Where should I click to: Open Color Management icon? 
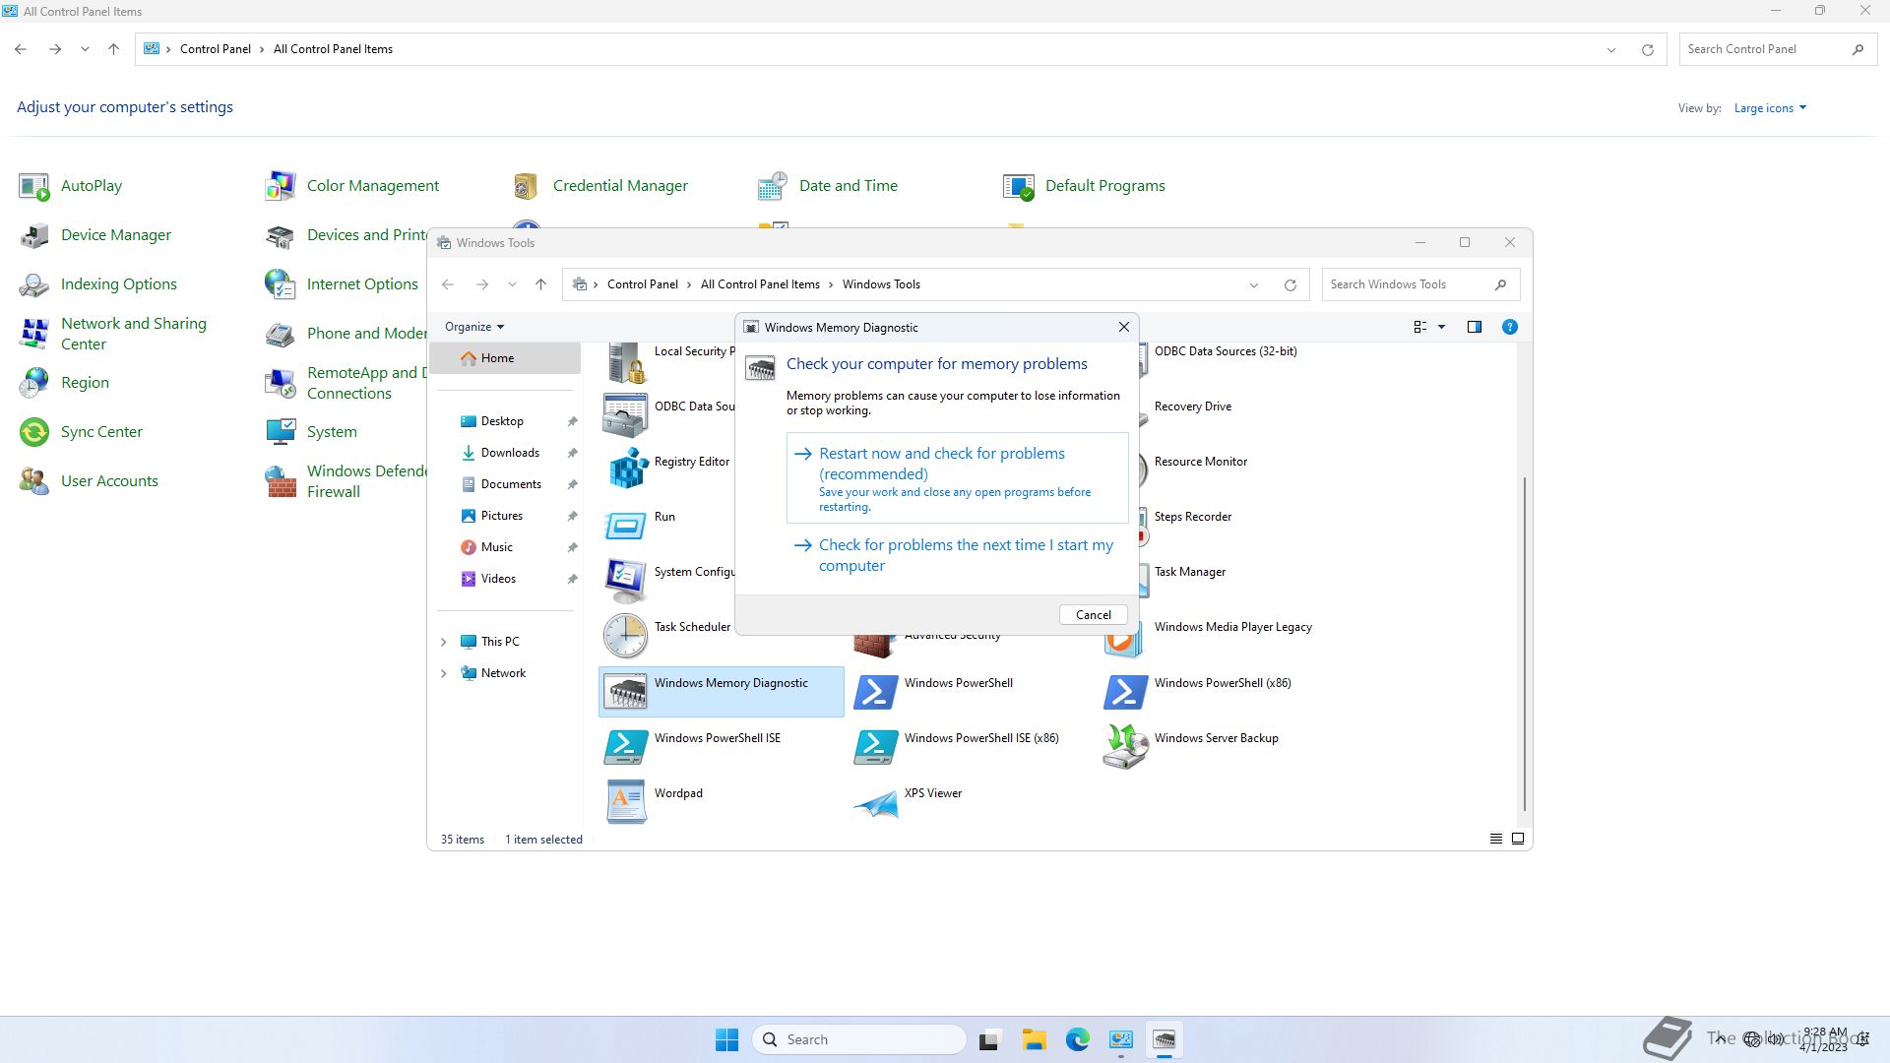tap(281, 186)
